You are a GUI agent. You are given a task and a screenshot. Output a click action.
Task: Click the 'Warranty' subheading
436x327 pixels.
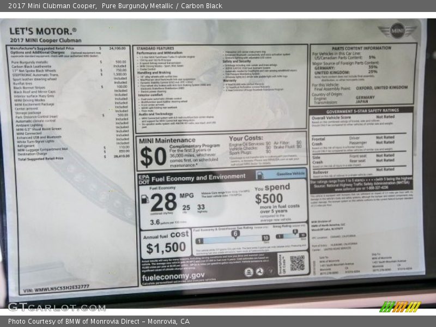tap(229, 81)
